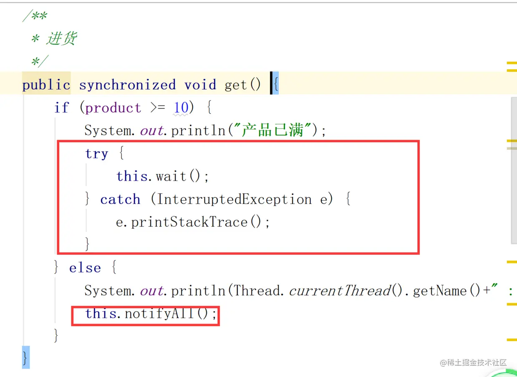Click the getName() call
This screenshot has height=377, width=517.
click(x=447, y=291)
